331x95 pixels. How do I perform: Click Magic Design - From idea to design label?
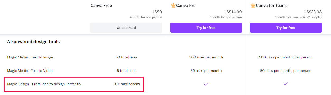click(44, 84)
